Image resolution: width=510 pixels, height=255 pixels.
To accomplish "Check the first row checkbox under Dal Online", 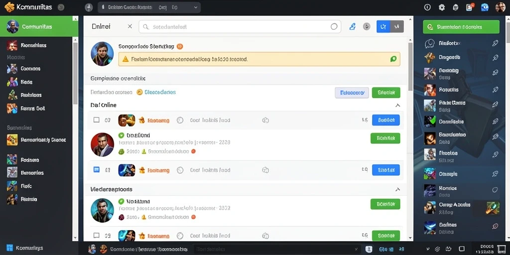I will [x=96, y=120].
